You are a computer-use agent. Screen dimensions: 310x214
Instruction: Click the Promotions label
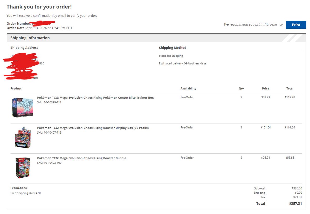click(x=19, y=188)
